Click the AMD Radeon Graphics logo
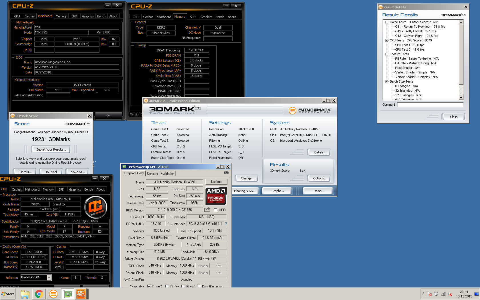The width and height of the screenshot is (480, 300). [216, 196]
